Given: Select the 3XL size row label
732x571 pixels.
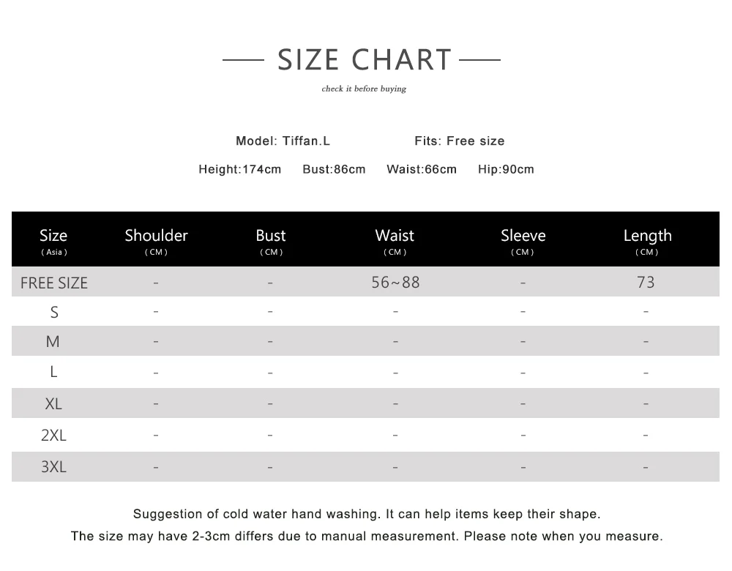Looking at the screenshot, I should click(53, 466).
